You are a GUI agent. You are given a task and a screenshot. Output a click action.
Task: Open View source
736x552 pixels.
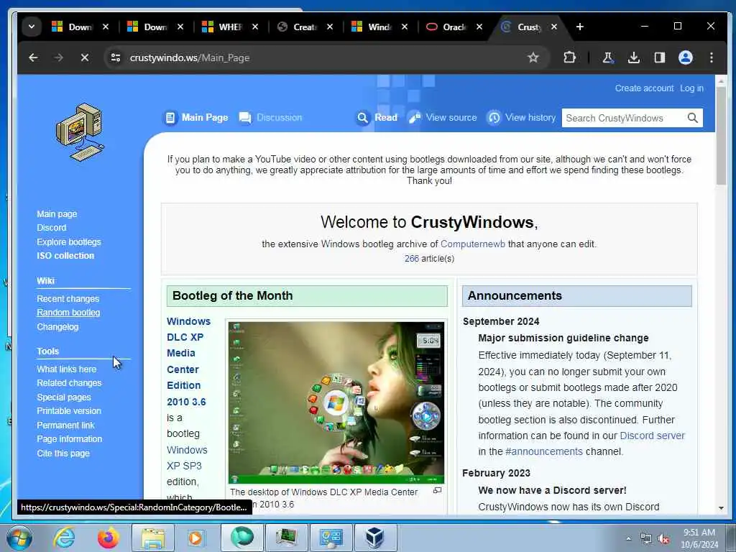442,117
